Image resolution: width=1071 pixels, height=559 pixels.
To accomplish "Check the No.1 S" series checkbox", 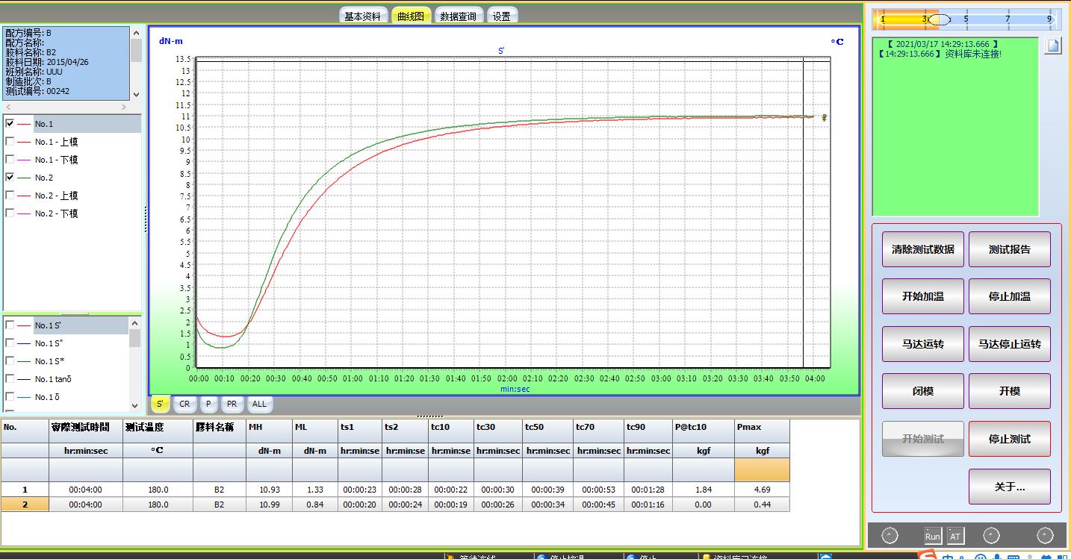I will 10,343.
